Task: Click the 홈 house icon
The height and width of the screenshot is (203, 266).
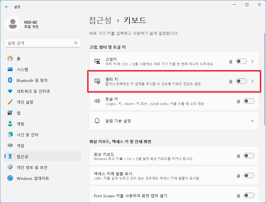Action: click(x=10, y=58)
